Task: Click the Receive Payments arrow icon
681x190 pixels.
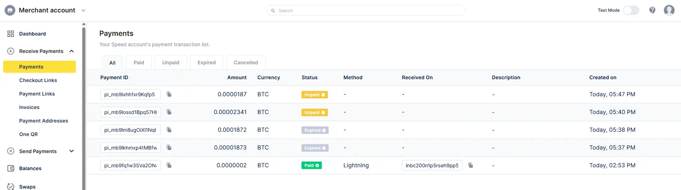Action: click(11, 51)
